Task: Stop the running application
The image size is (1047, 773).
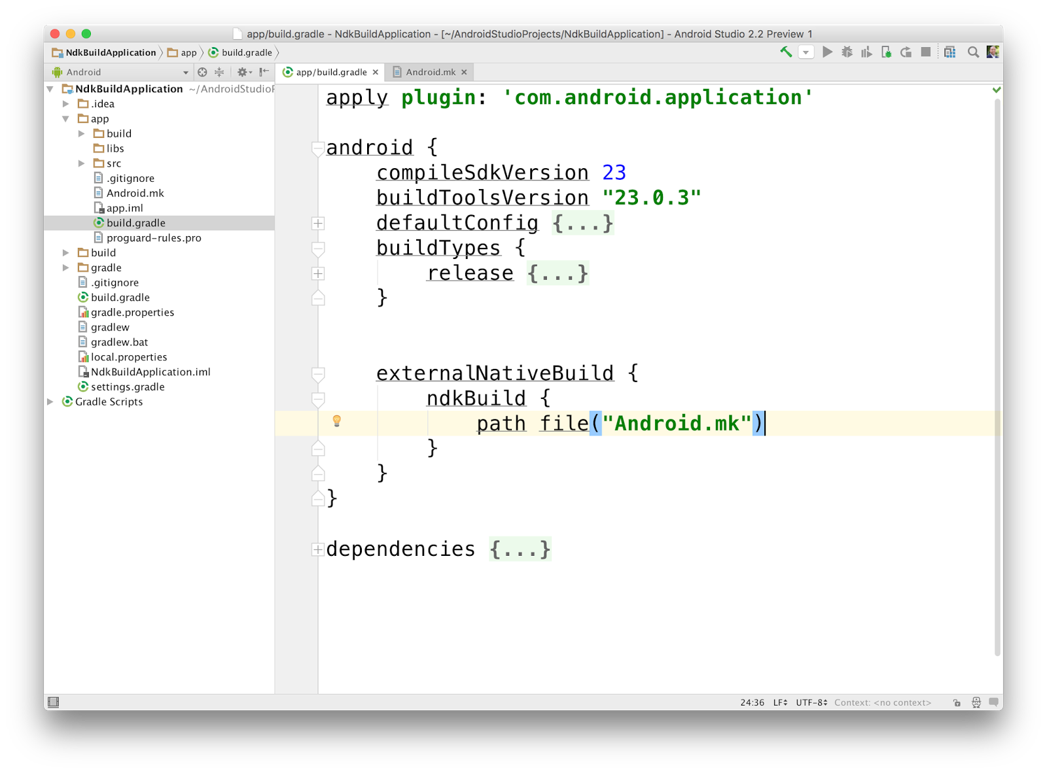Action: tap(925, 51)
